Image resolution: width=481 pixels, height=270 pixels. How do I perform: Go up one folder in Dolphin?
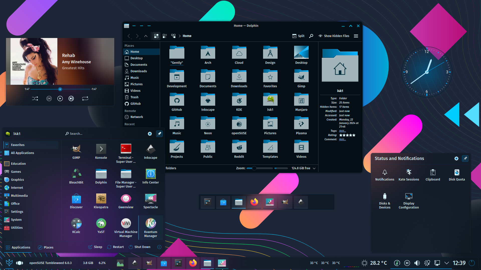146,36
